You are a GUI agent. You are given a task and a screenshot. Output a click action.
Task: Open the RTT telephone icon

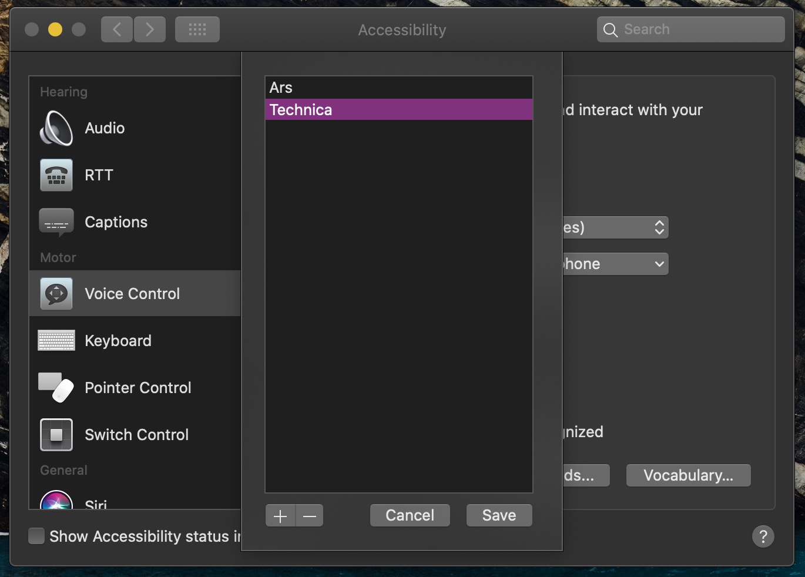(56, 175)
